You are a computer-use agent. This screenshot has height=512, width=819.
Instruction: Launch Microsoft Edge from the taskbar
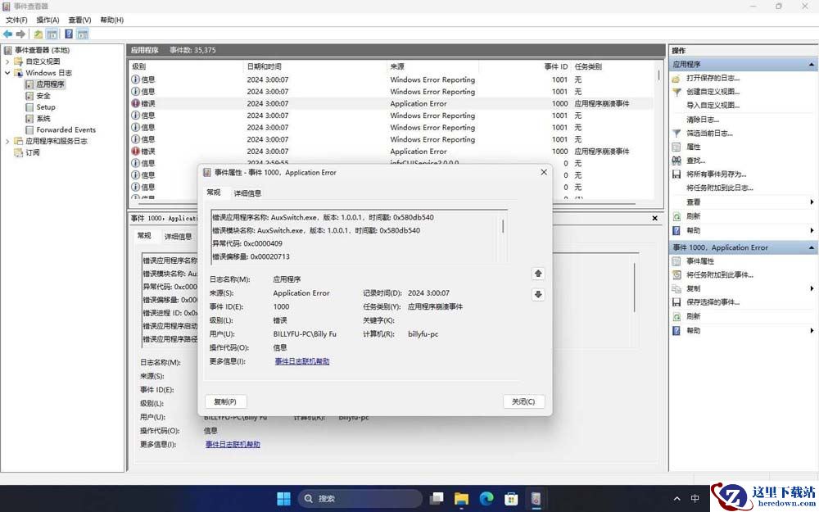486,498
